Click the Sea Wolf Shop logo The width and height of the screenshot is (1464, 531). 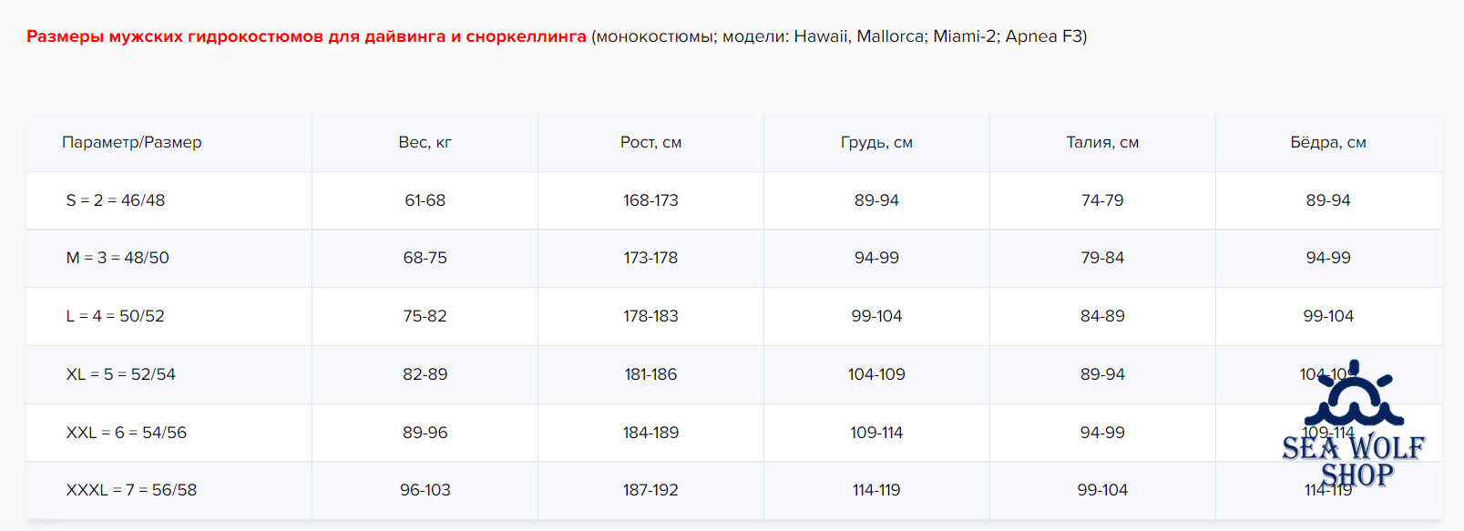1354,426
